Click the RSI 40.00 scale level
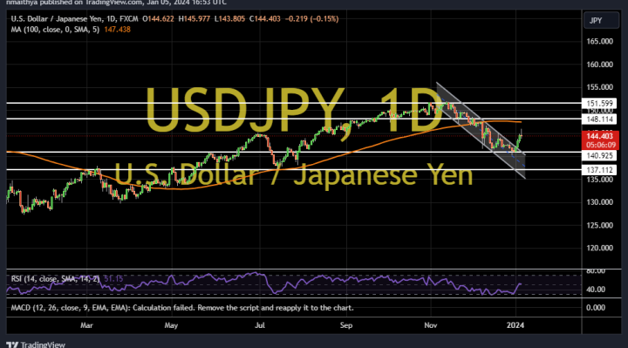Screen dimensions: 628x348 pyautogui.click(x=596, y=290)
